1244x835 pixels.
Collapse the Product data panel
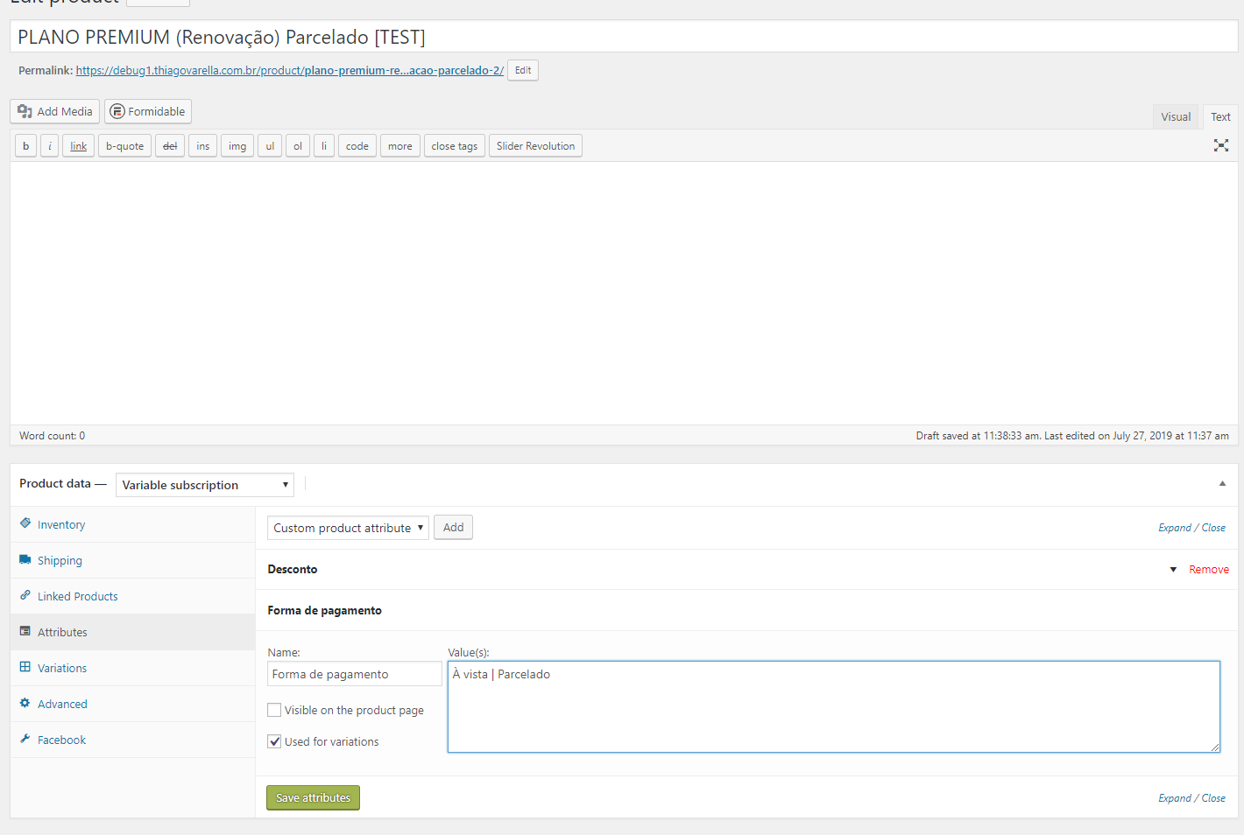(1222, 483)
